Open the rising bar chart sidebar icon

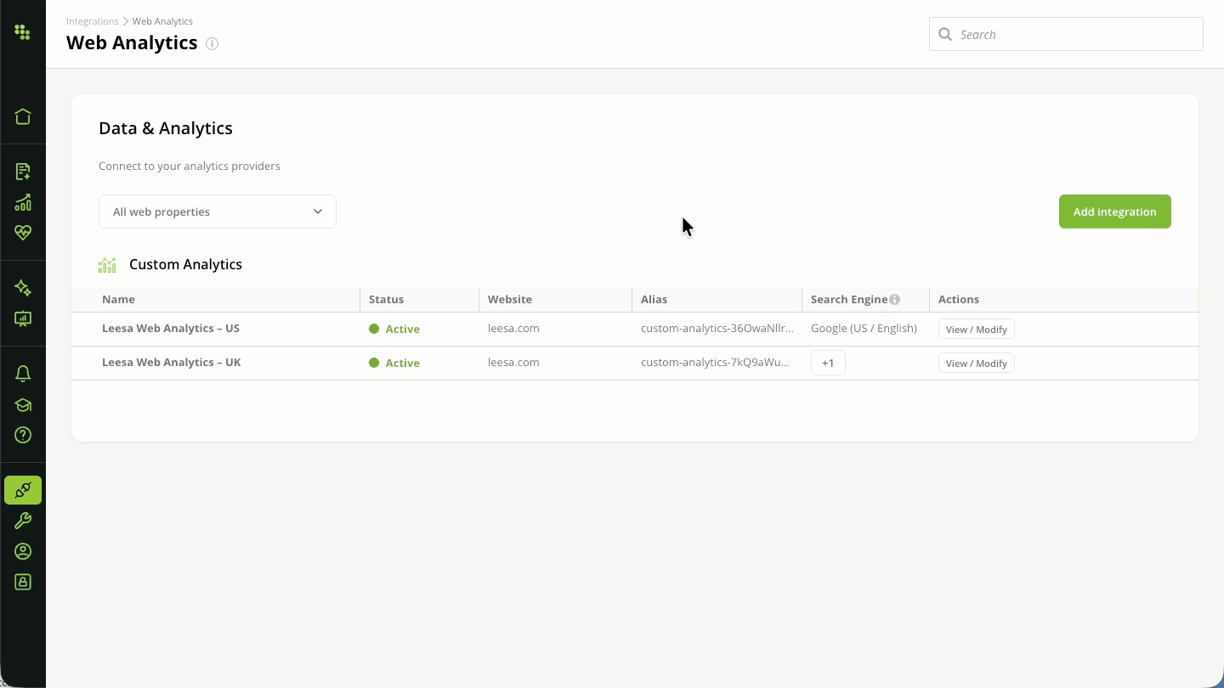[23, 202]
